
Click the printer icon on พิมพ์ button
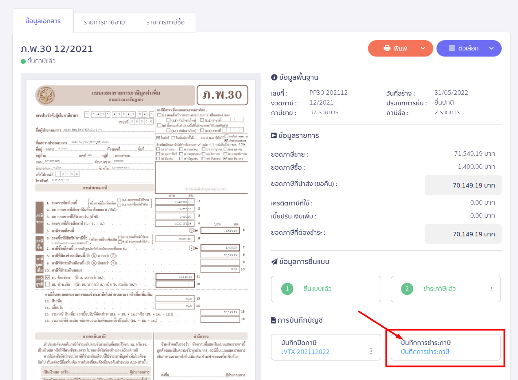pos(387,48)
